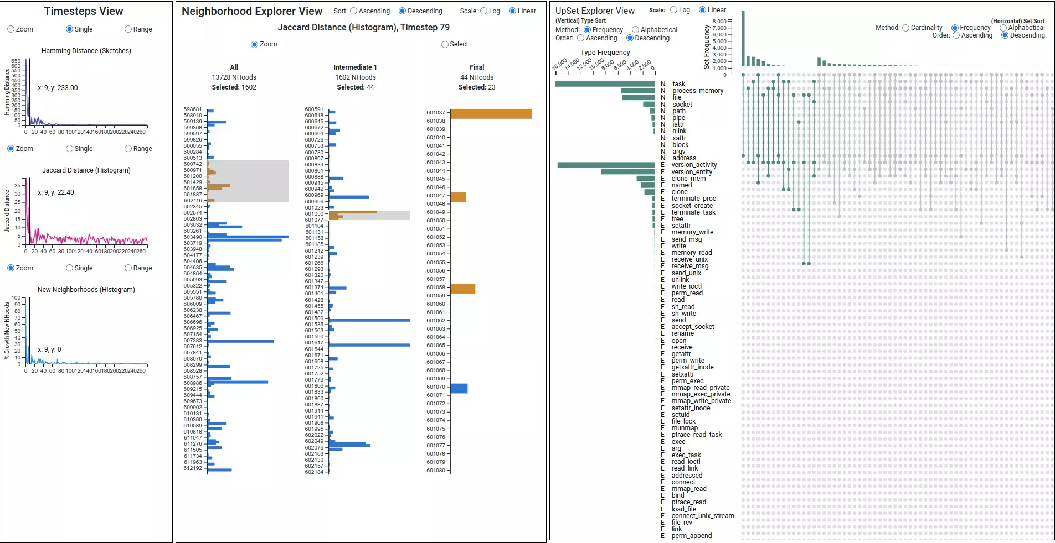Click the 'Hamming Distance (Sketches)' chart title

click(x=86, y=51)
